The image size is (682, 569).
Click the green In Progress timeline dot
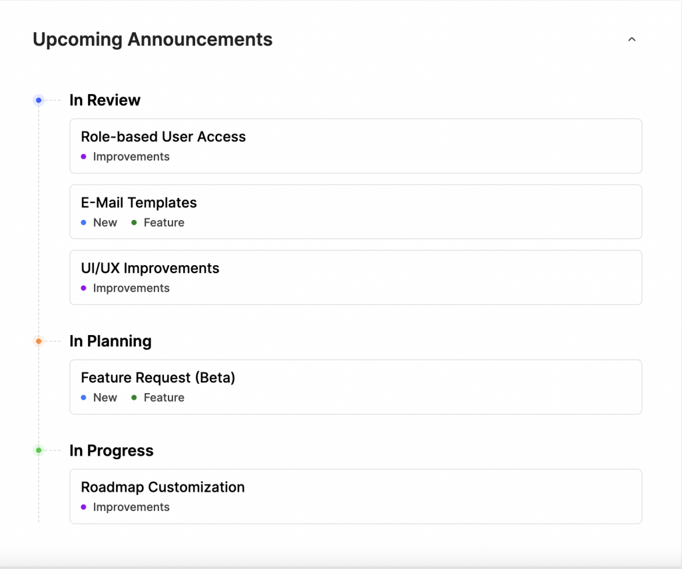pyautogui.click(x=39, y=450)
